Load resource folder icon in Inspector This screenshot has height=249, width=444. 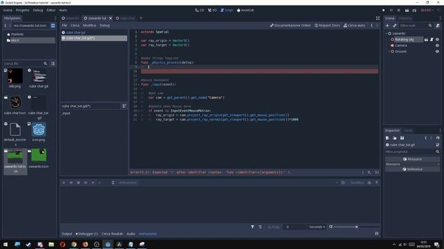coord(395,138)
